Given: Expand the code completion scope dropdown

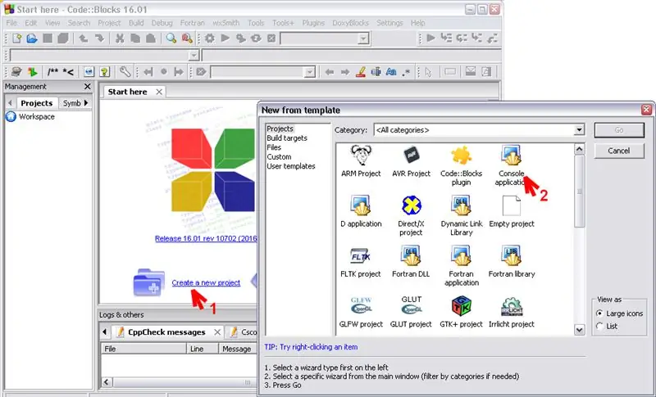Looking at the screenshot, I should pyautogui.click(x=194, y=56).
